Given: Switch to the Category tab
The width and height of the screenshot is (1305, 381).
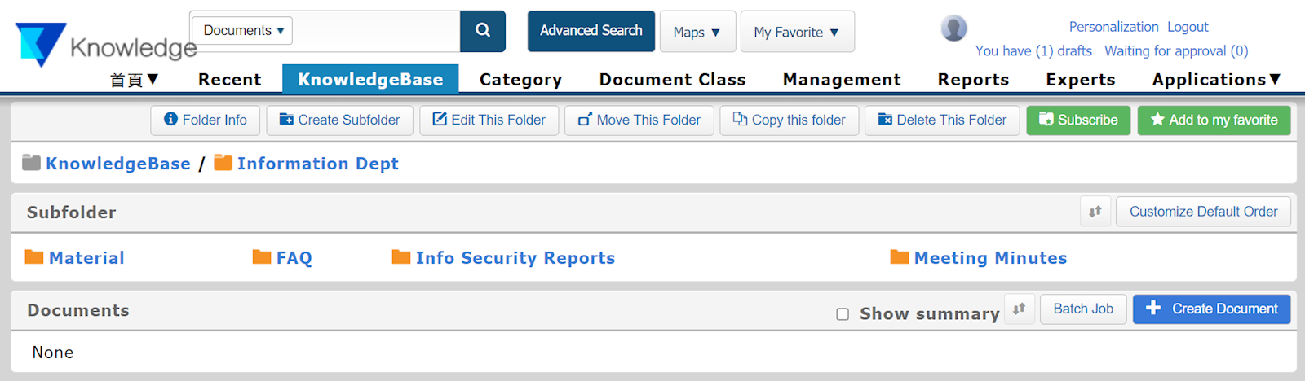Looking at the screenshot, I should (x=520, y=79).
